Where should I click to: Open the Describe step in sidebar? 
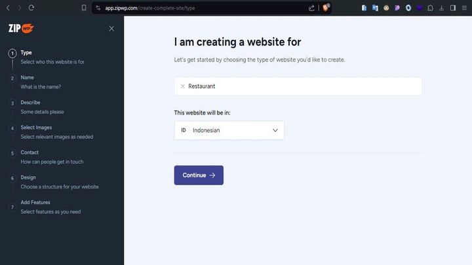click(30, 103)
